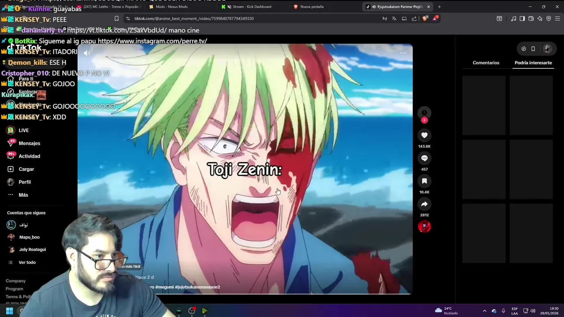Open Brave Rewards triangle icon
Viewport: 564px width, 317px height.
pyautogui.click(x=435, y=18)
